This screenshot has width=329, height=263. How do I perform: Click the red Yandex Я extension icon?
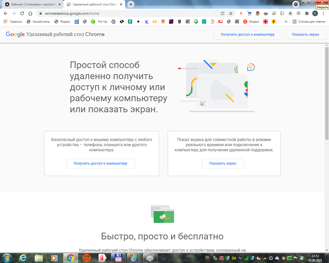(241, 13)
